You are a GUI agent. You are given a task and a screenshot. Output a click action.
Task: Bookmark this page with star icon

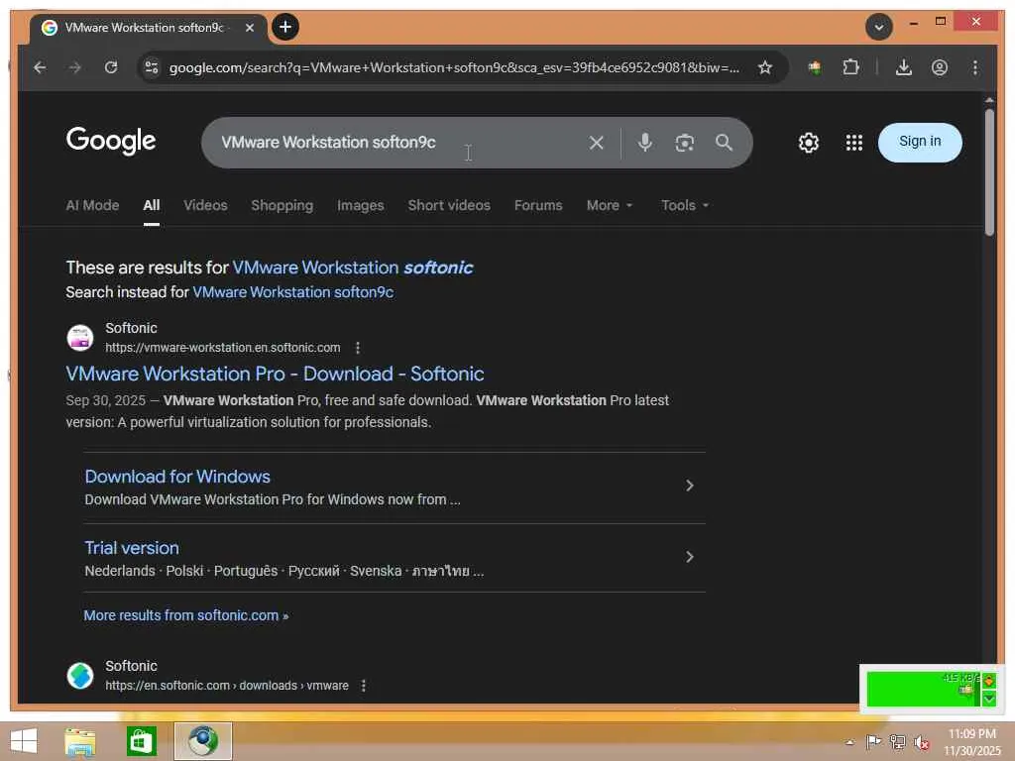coord(765,67)
